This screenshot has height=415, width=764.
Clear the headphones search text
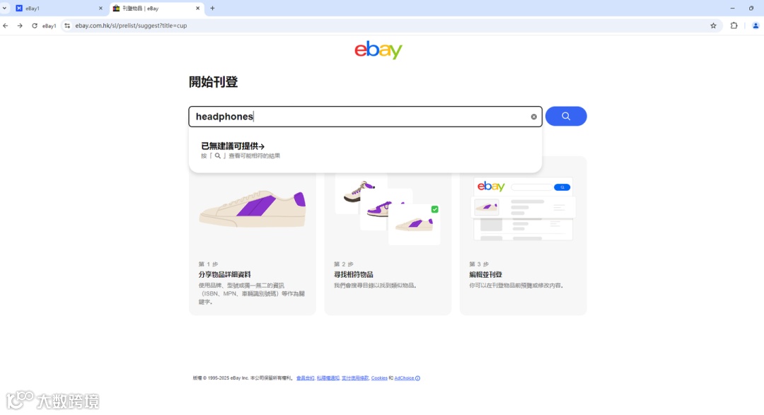[x=533, y=117]
